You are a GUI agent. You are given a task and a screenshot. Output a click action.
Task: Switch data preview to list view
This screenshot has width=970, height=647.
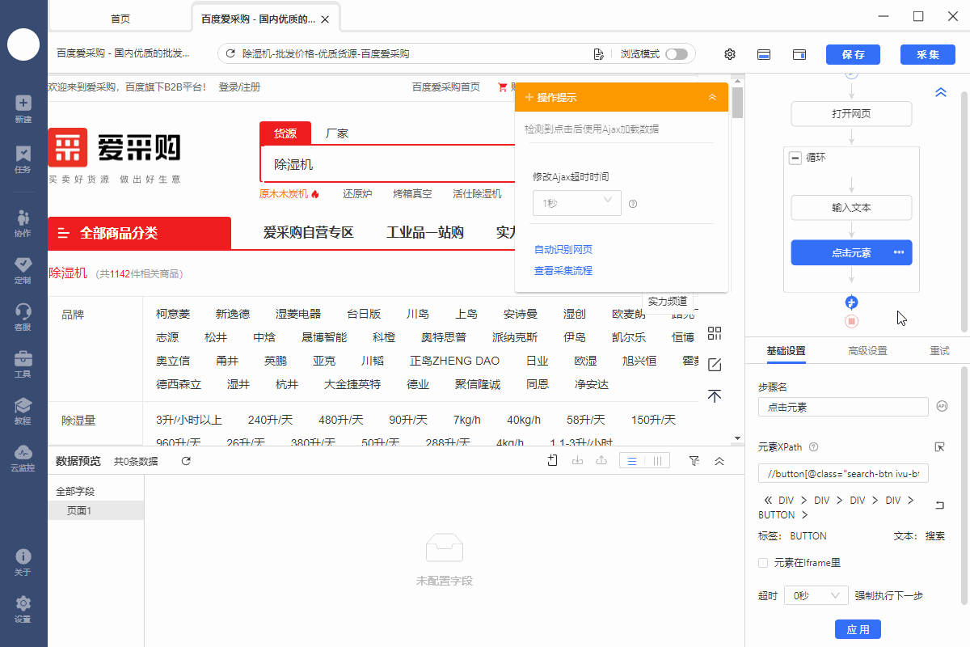(x=632, y=461)
